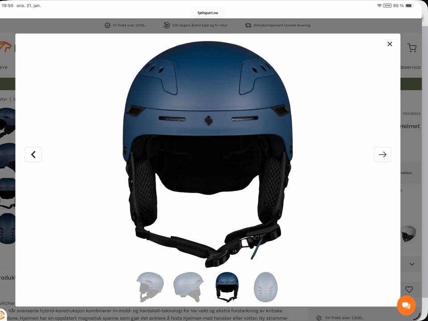This screenshot has height=321, width=428.
Task: Select the grey helmet variant on right
Action: pos(408,233)
